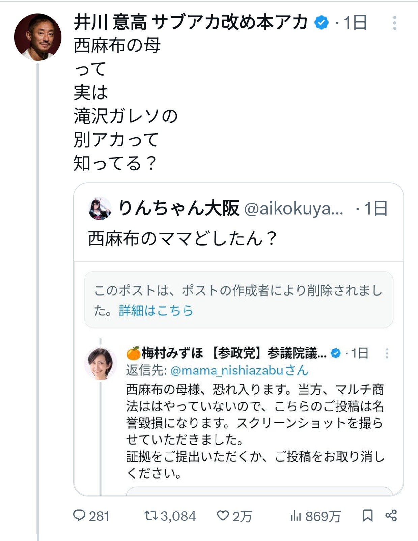The width and height of the screenshot is (418, 541).
Task: Click blue verified badge beside 井川意高
Action: [321, 23]
